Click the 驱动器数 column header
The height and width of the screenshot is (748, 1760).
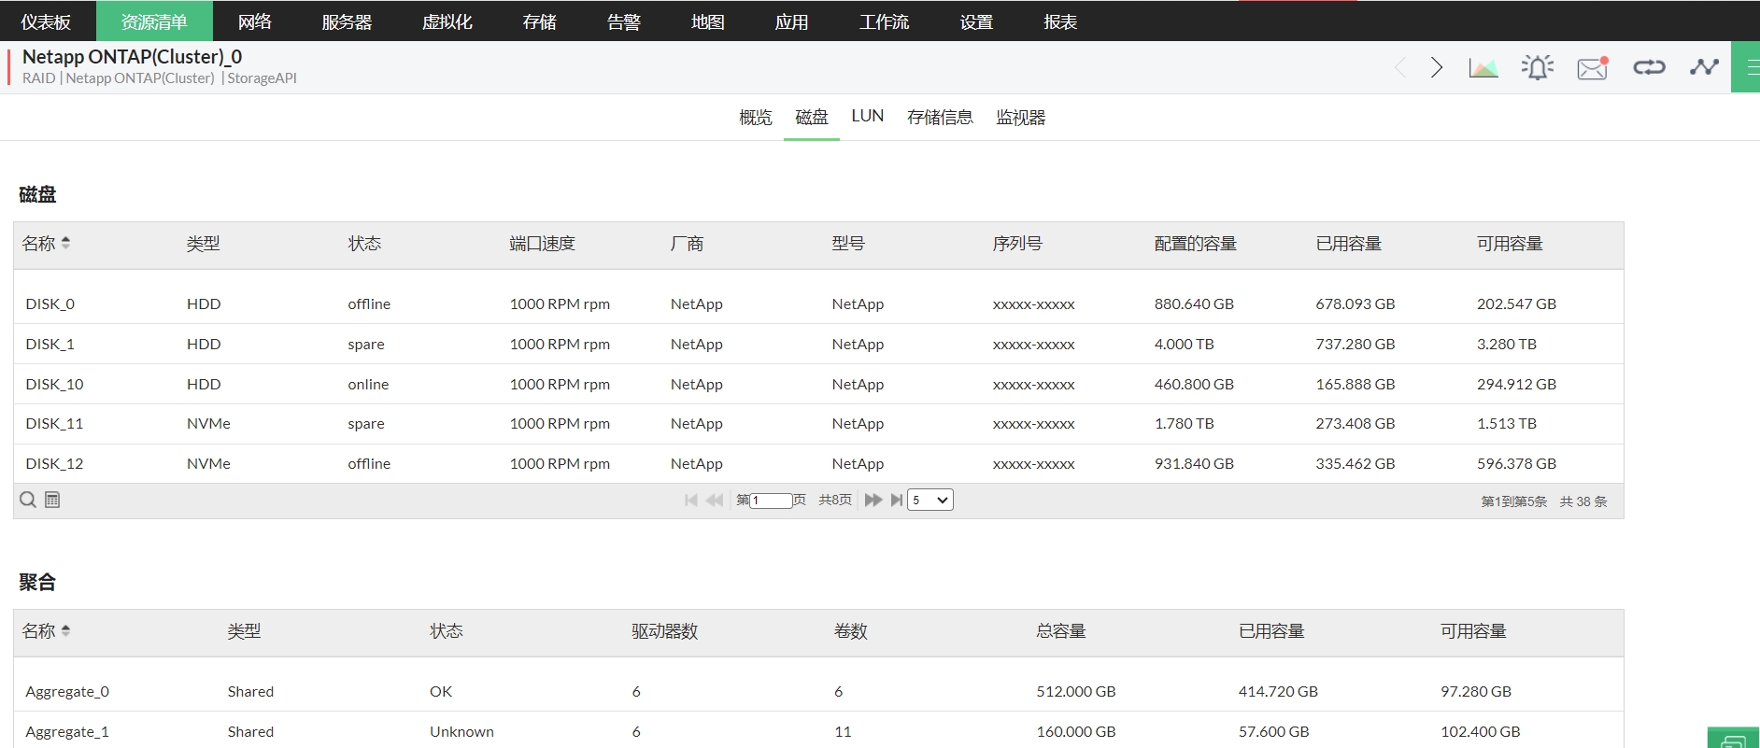click(x=665, y=631)
